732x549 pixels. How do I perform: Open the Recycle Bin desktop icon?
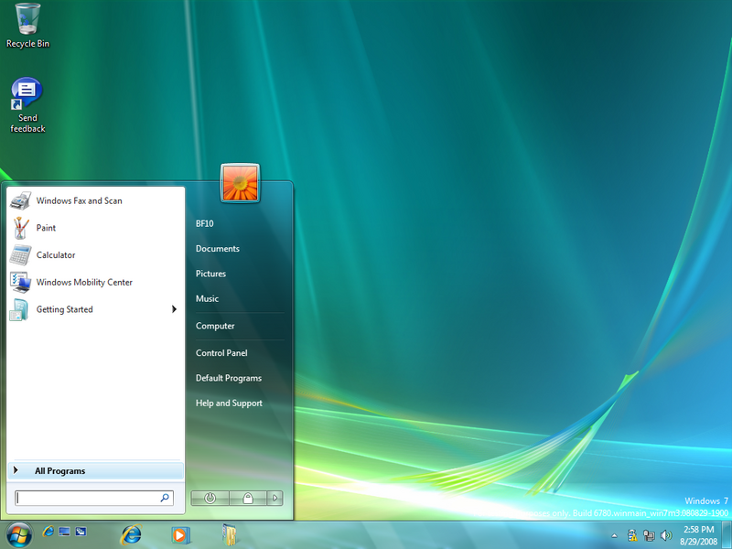(x=27, y=18)
